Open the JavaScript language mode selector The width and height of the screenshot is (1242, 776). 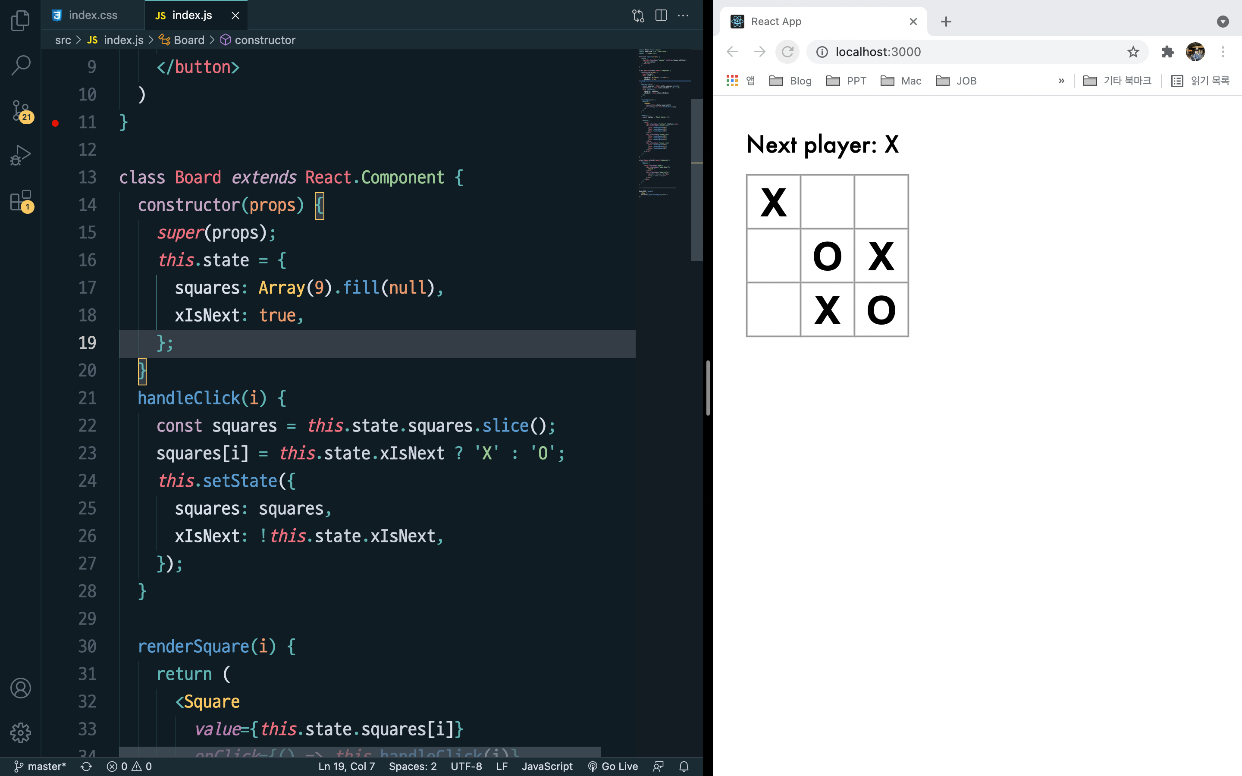click(547, 766)
